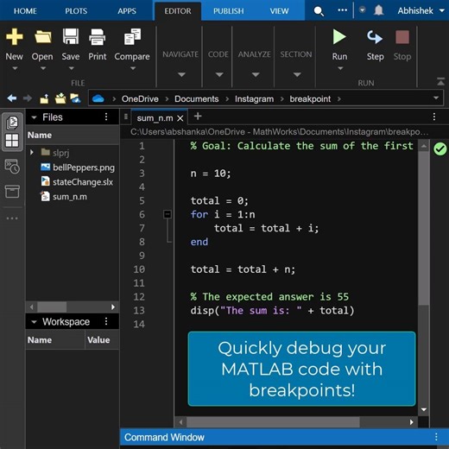Open Files panel options three-dot menu
The height and width of the screenshot is (449, 449).
pyautogui.click(x=106, y=117)
